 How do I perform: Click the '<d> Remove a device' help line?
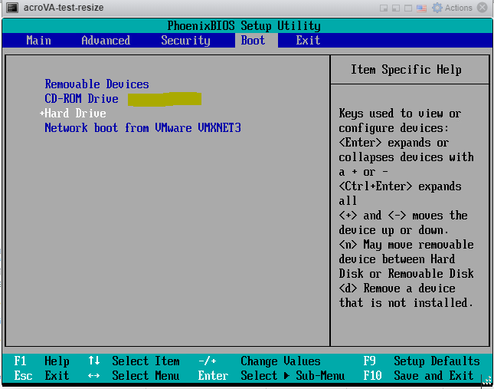click(397, 288)
